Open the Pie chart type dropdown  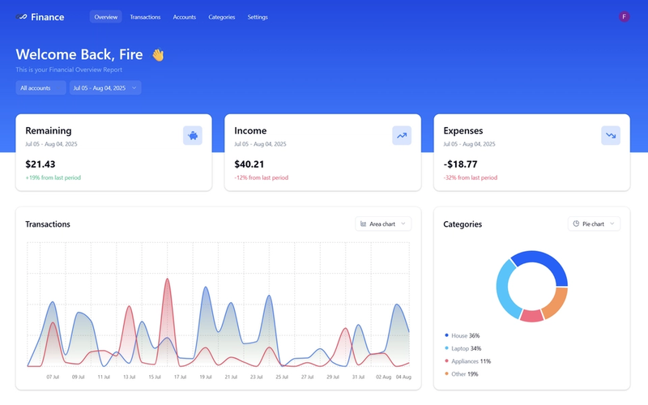(x=594, y=224)
